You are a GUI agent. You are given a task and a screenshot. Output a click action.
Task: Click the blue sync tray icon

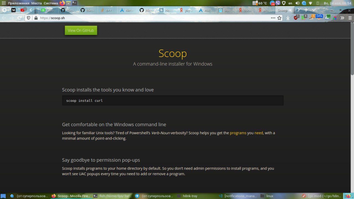coord(304,3)
